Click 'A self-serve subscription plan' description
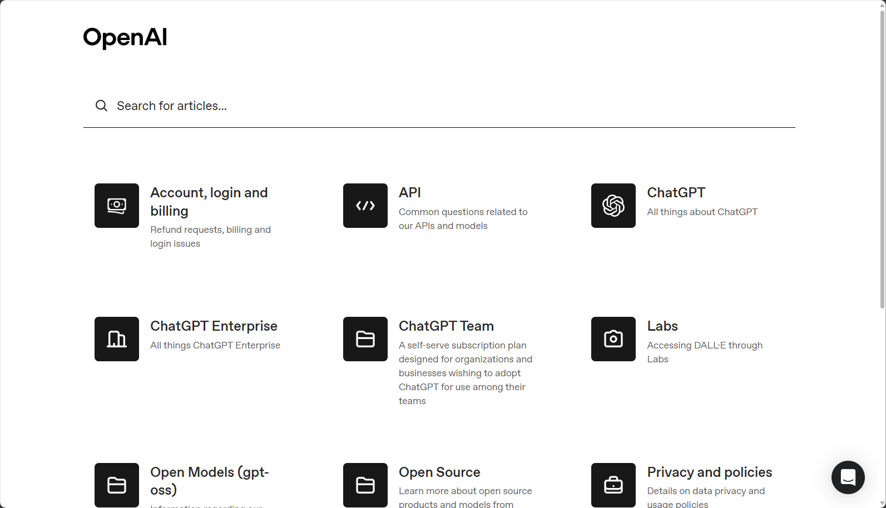 tap(466, 373)
